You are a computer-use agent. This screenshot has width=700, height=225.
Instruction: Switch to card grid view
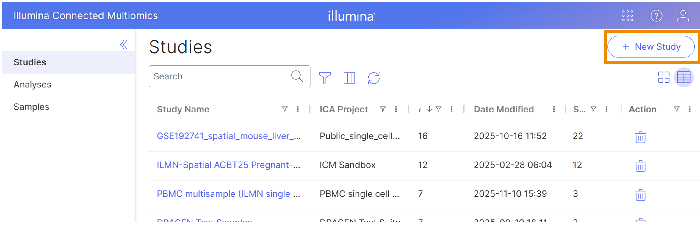click(664, 77)
